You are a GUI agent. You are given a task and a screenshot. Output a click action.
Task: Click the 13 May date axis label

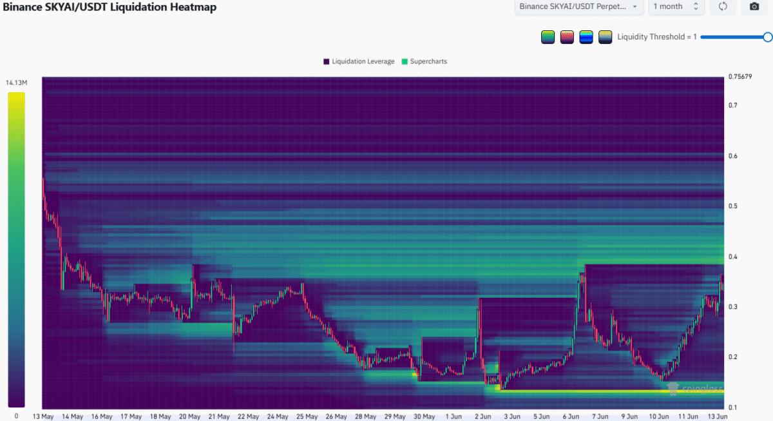43,416
